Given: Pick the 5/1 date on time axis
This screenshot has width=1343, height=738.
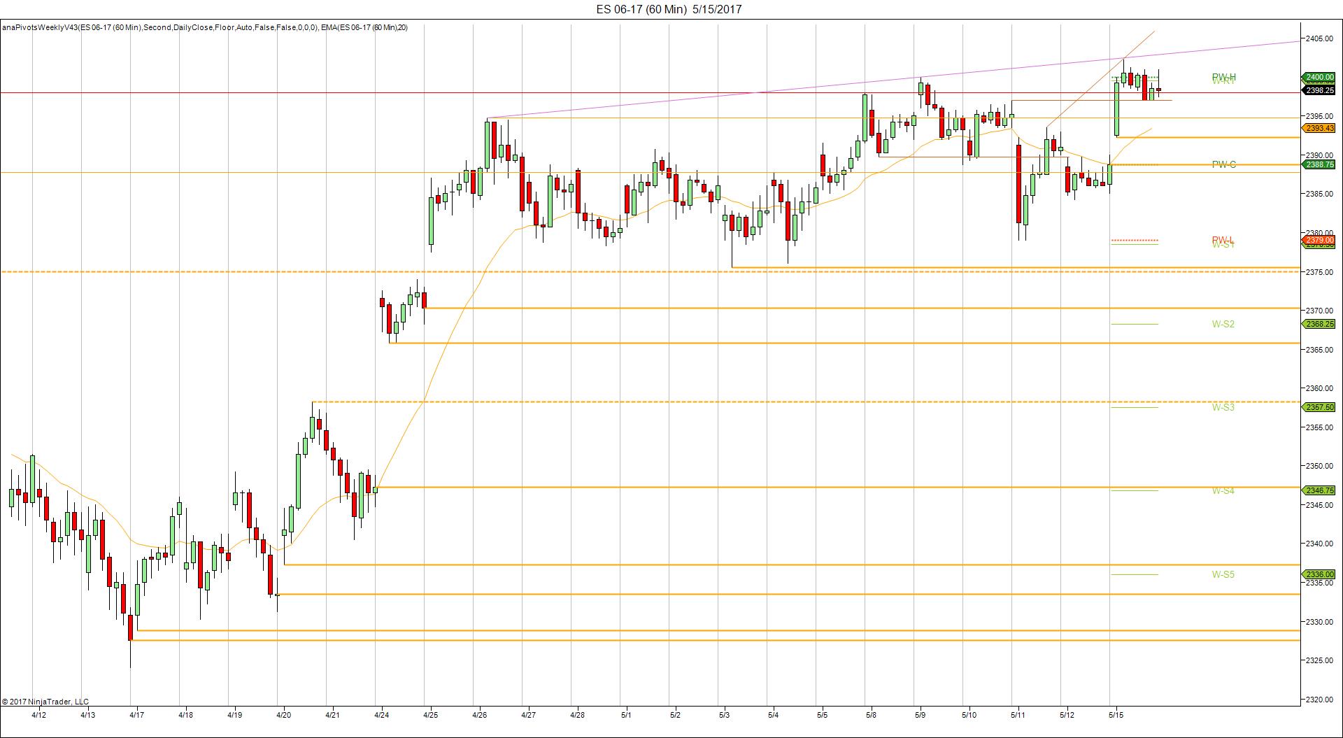Looking at the screenshot, I should click(x=627, y=715).
